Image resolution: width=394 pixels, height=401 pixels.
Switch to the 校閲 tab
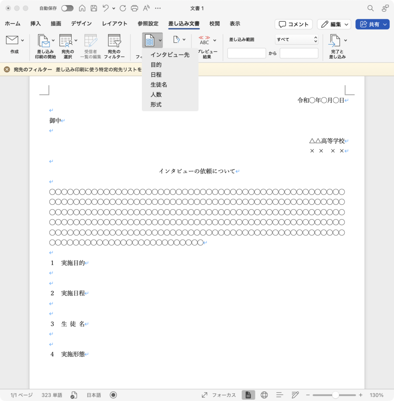215,24
